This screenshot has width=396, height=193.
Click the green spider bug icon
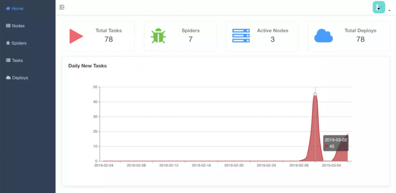158,36
